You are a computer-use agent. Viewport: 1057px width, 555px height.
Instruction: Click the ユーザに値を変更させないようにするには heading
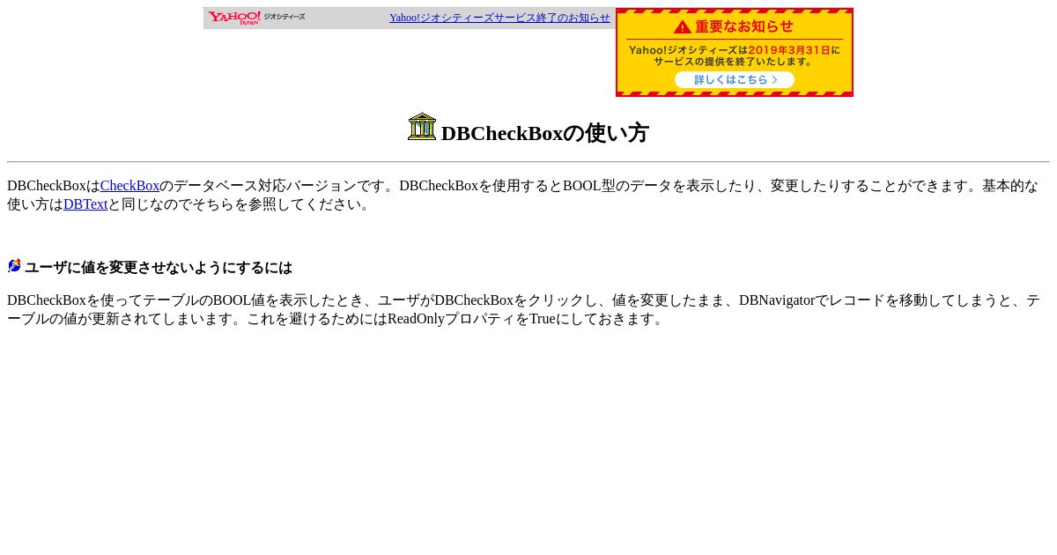click(159, 267)
